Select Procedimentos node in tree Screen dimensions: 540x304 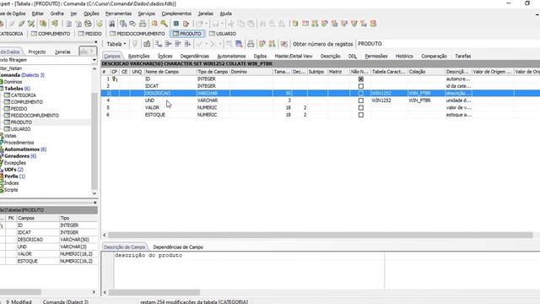(19, 143)
